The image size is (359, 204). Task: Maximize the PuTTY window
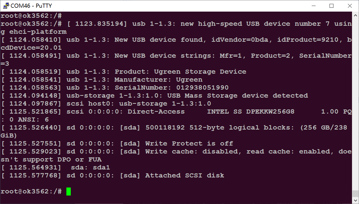pos(332,6)
